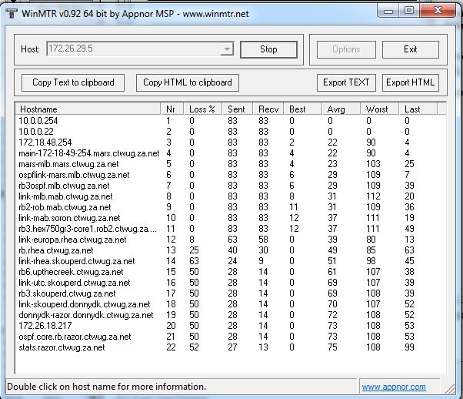Maximize the WinMTR window
This screenshot has height=399, width=463.
point(408,10)
